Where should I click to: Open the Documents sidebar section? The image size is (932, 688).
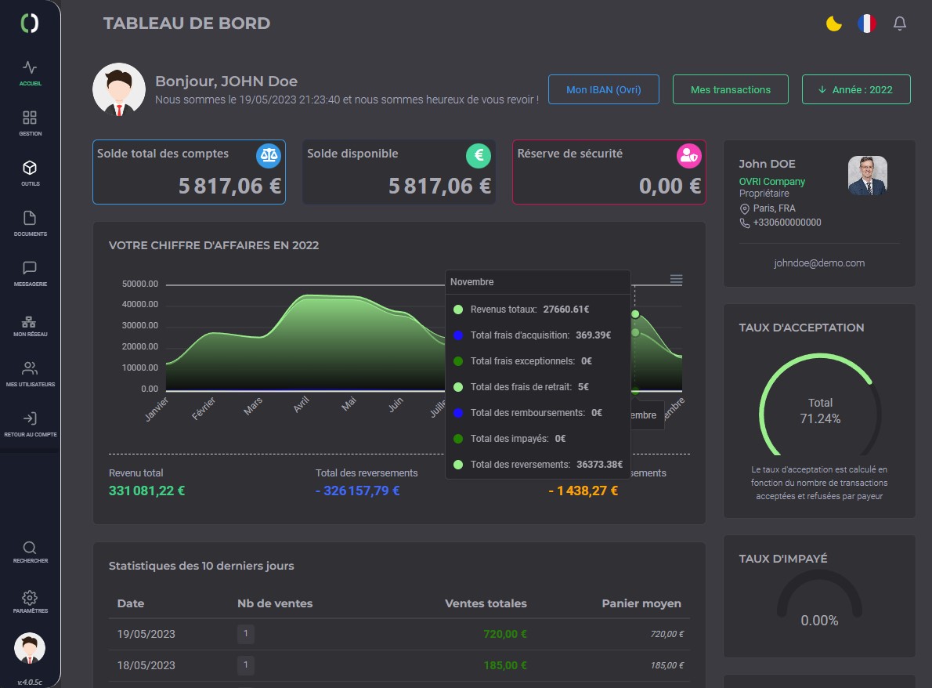[x=30, y=223]
